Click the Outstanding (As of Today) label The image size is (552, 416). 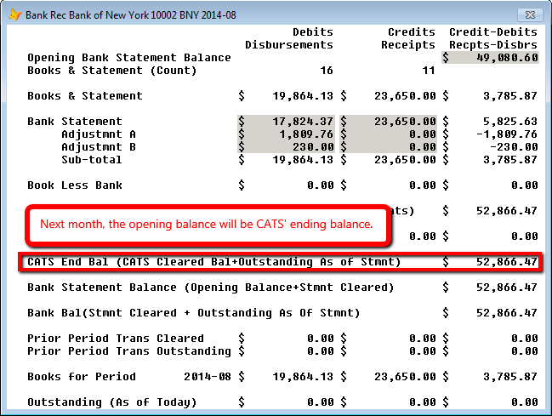click(112, 402)
